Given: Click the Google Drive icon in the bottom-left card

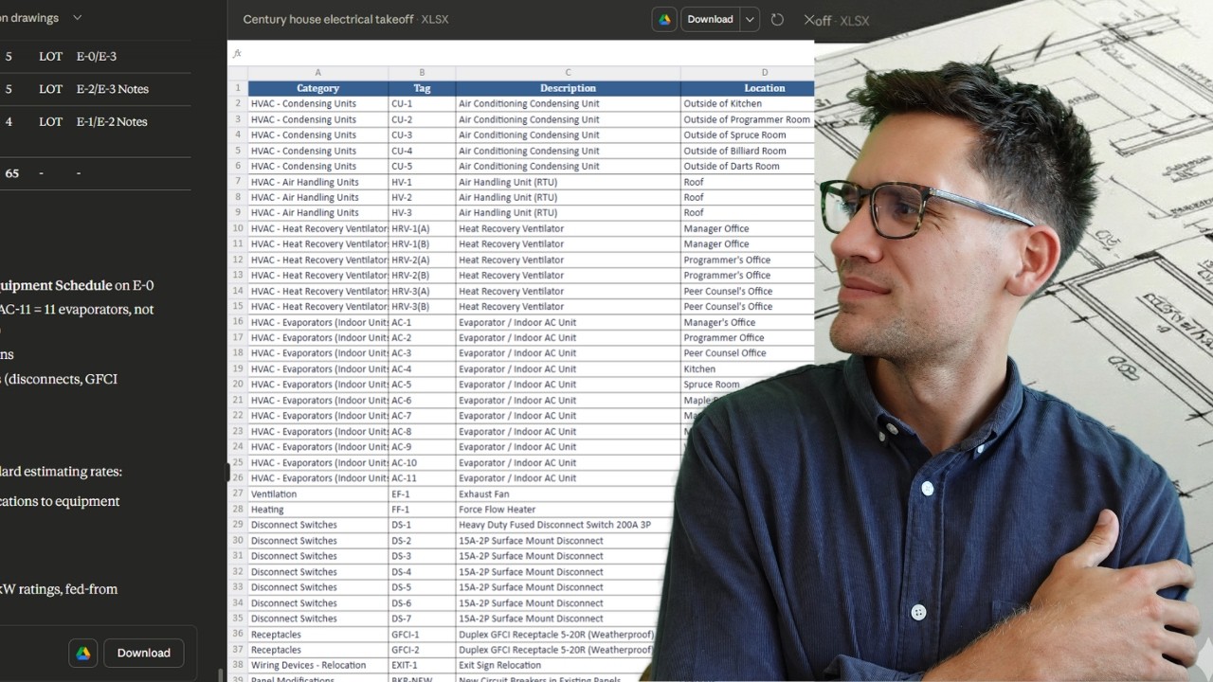Looking at the screenshot, I should (x=83, y=653).
